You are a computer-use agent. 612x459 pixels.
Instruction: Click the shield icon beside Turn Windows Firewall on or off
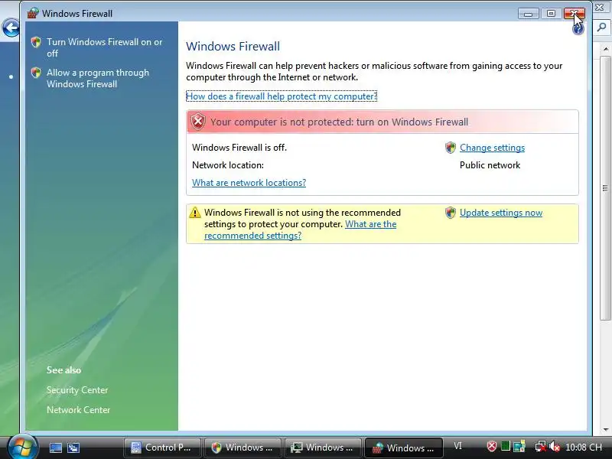(x=36, y=42)
